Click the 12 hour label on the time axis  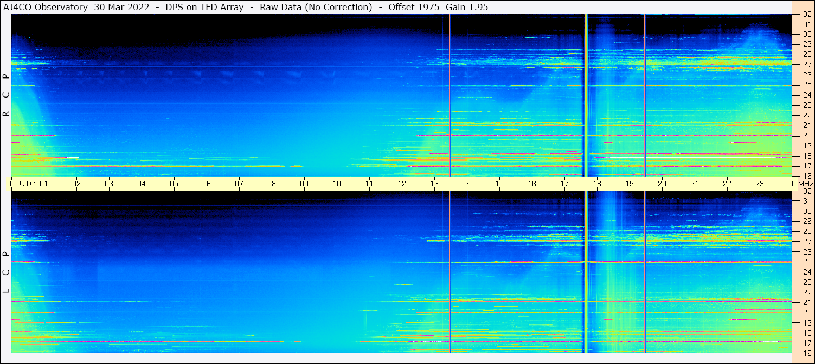point(402,184)
